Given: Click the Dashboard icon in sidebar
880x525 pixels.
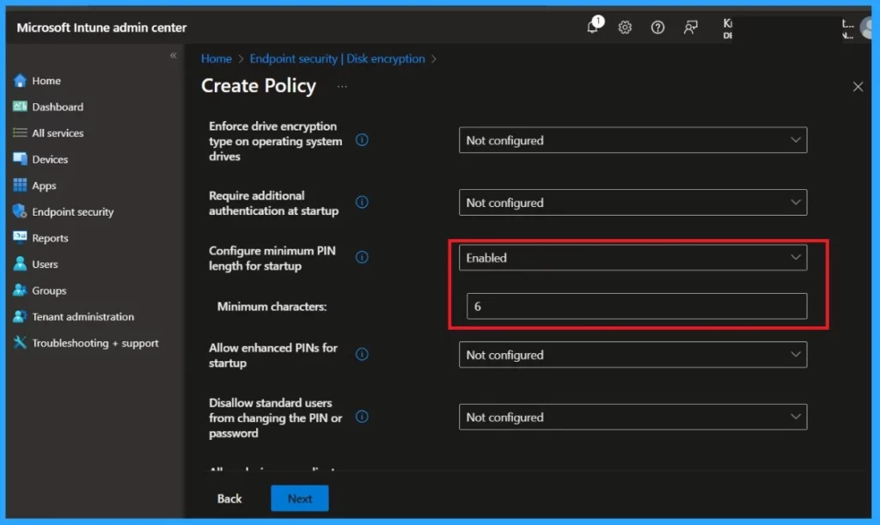Looking at the screenshot, I should 20,107.
